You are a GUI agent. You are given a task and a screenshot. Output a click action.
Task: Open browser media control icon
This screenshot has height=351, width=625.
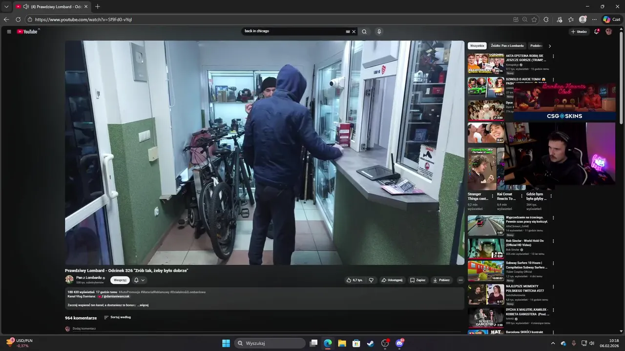560,19
